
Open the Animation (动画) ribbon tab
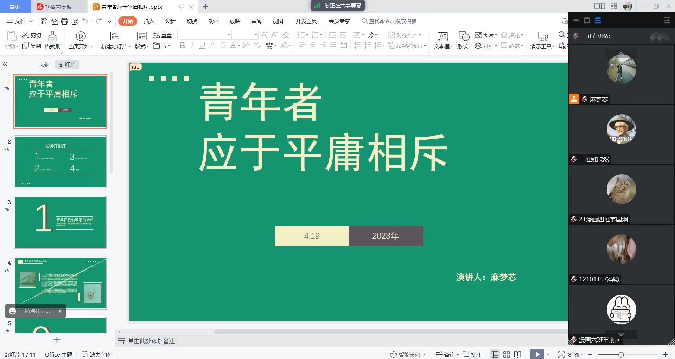213,21
